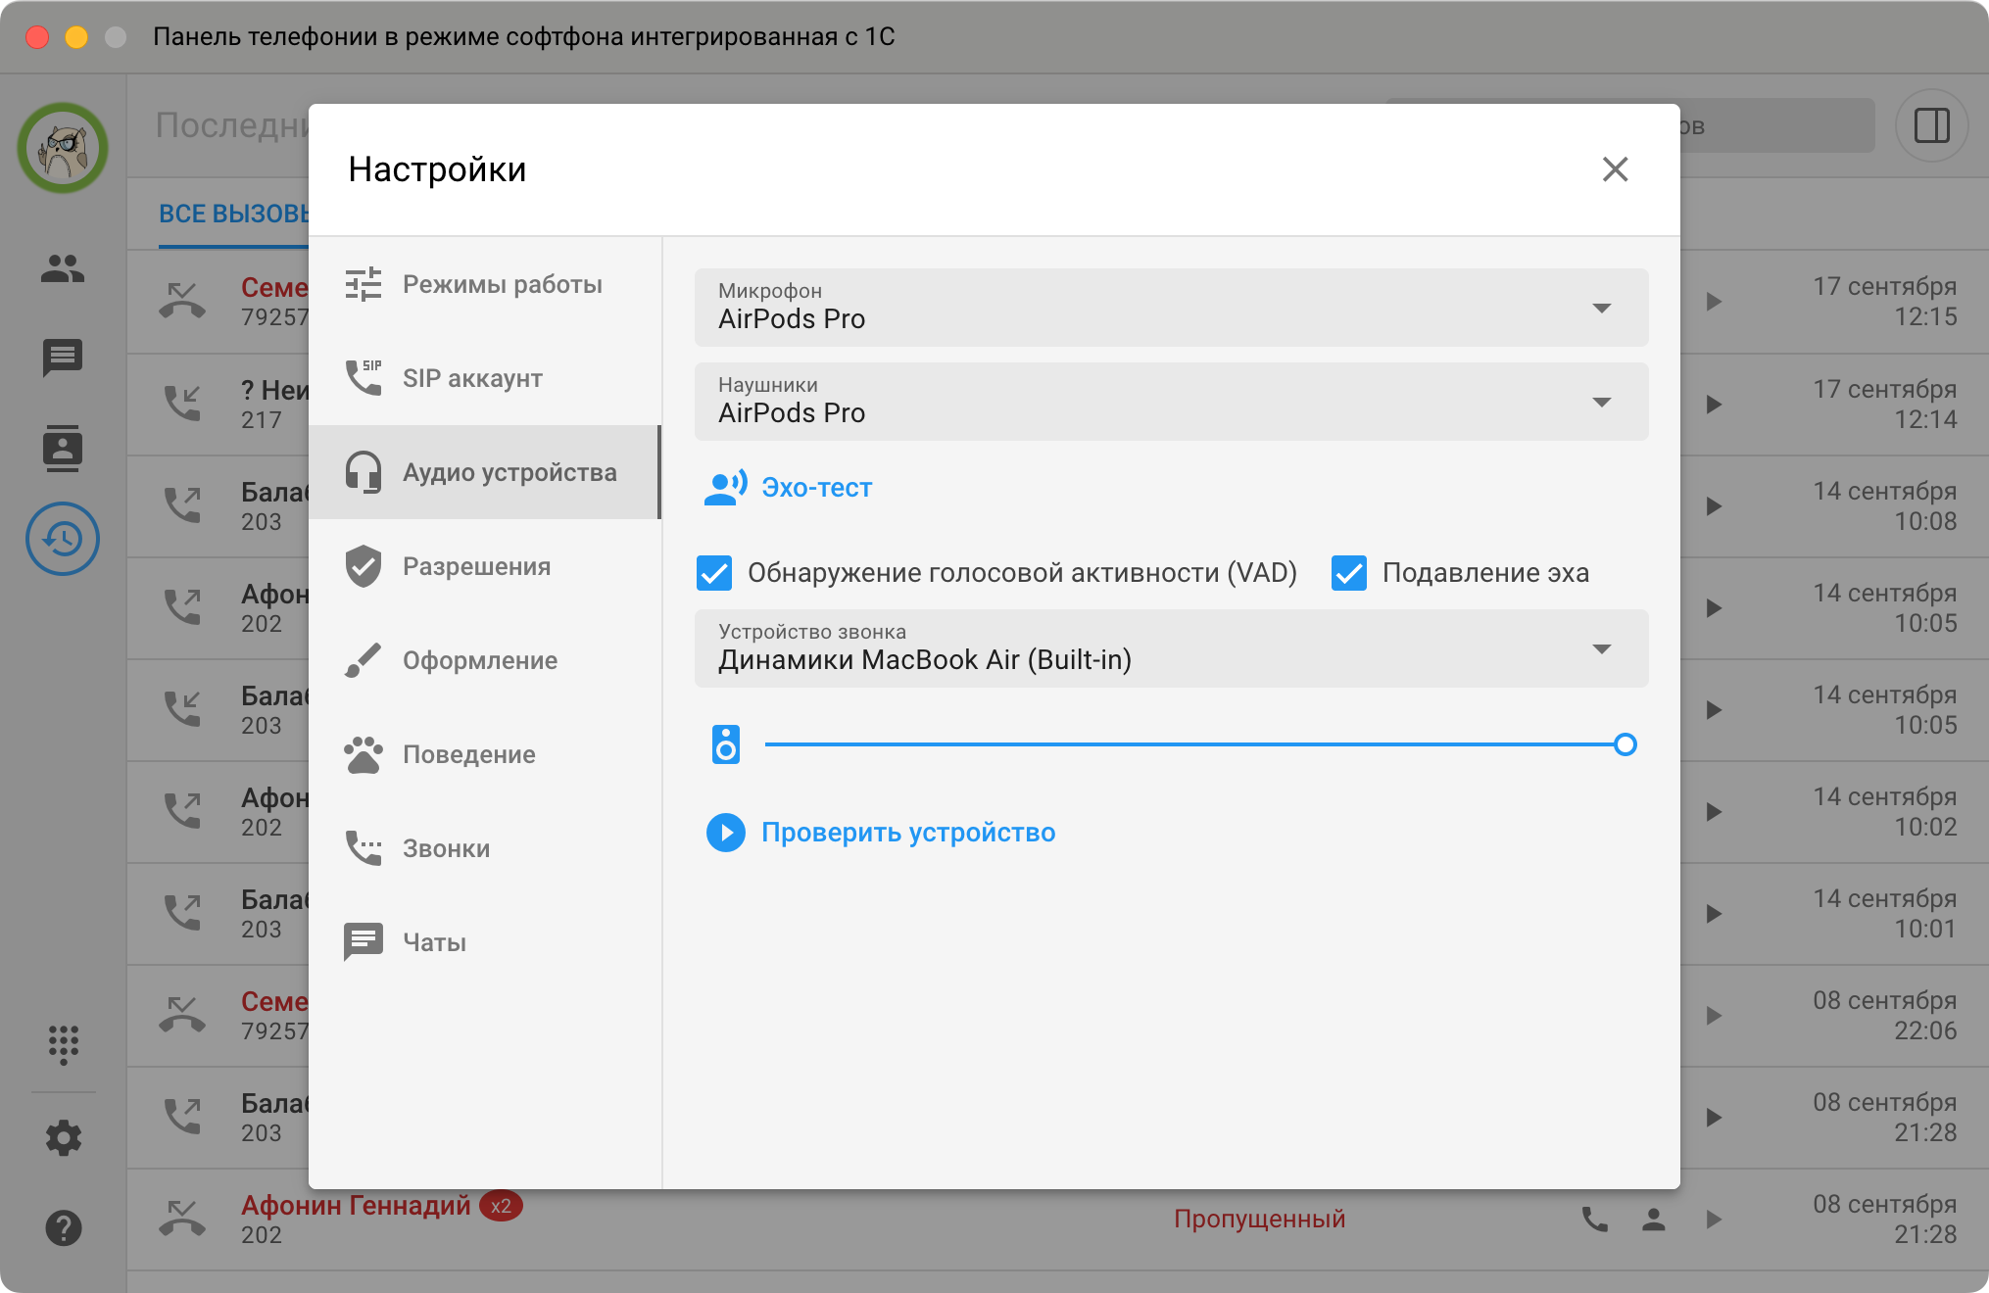Click the 08 сентября 21:28 timestamp of Афонин Геннадий
Viewport: 1989px width, 1293px height.
tap(1884, 1220)
